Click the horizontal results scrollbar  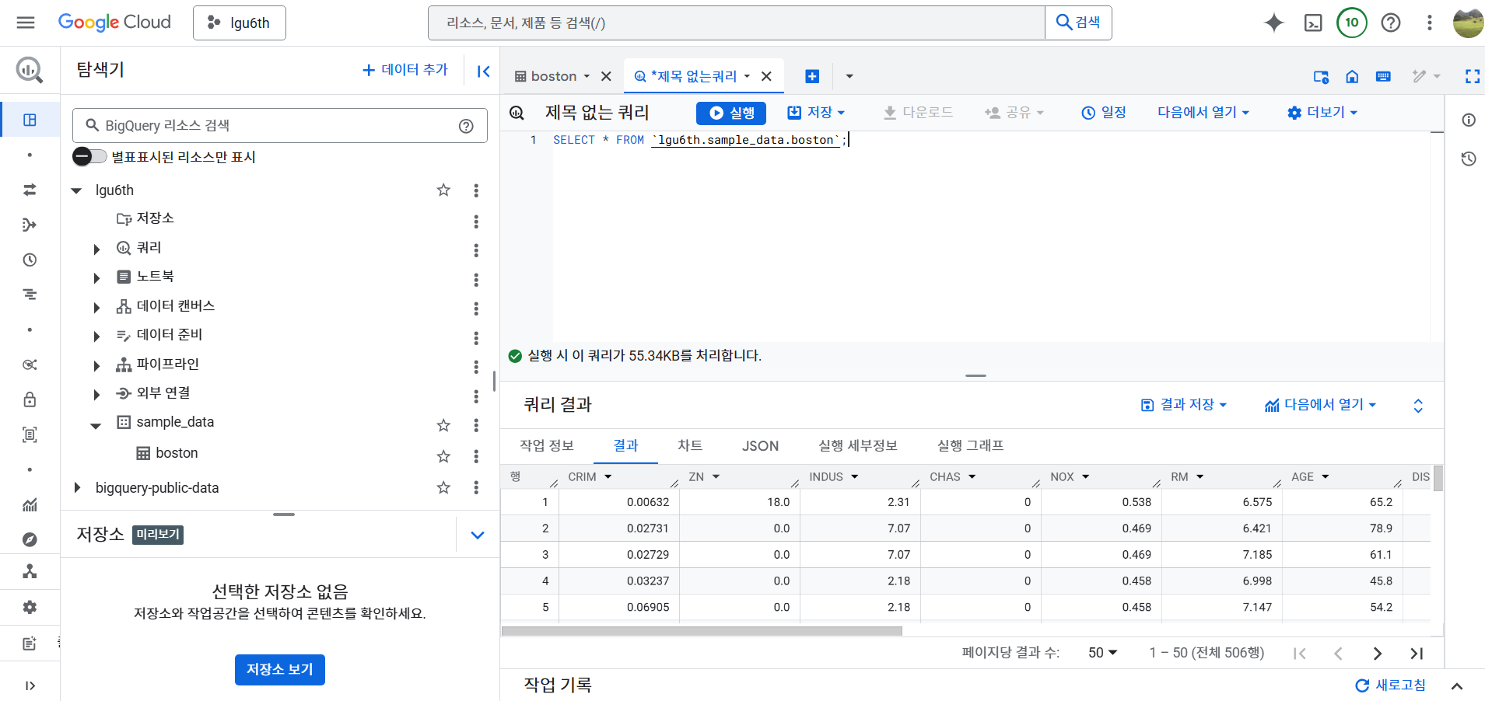click(x=702, y=631)
